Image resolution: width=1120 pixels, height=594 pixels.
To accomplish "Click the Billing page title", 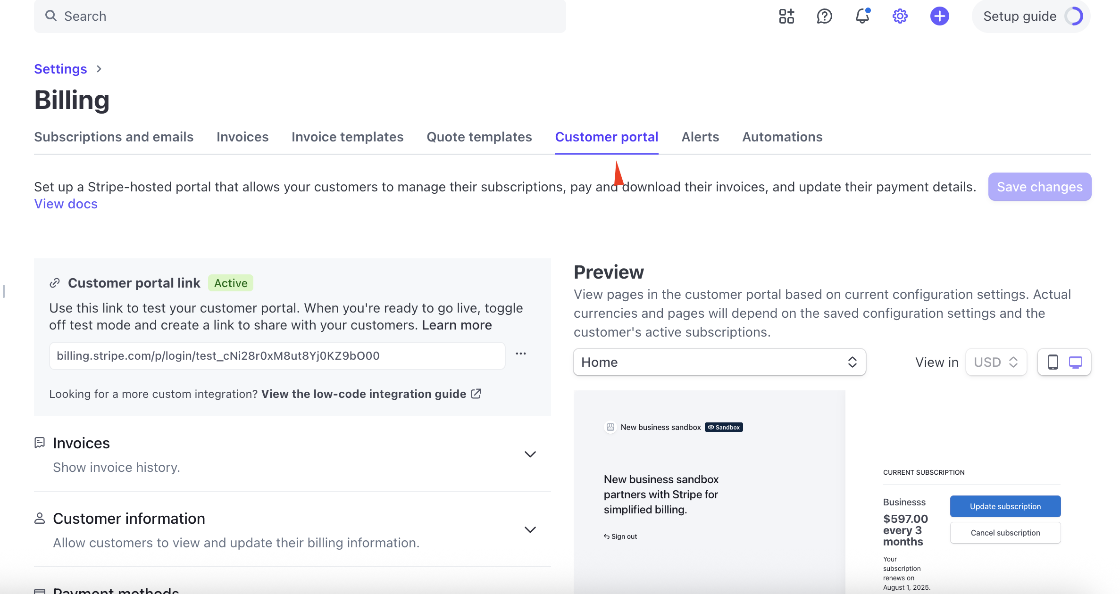I will (72, 100).
